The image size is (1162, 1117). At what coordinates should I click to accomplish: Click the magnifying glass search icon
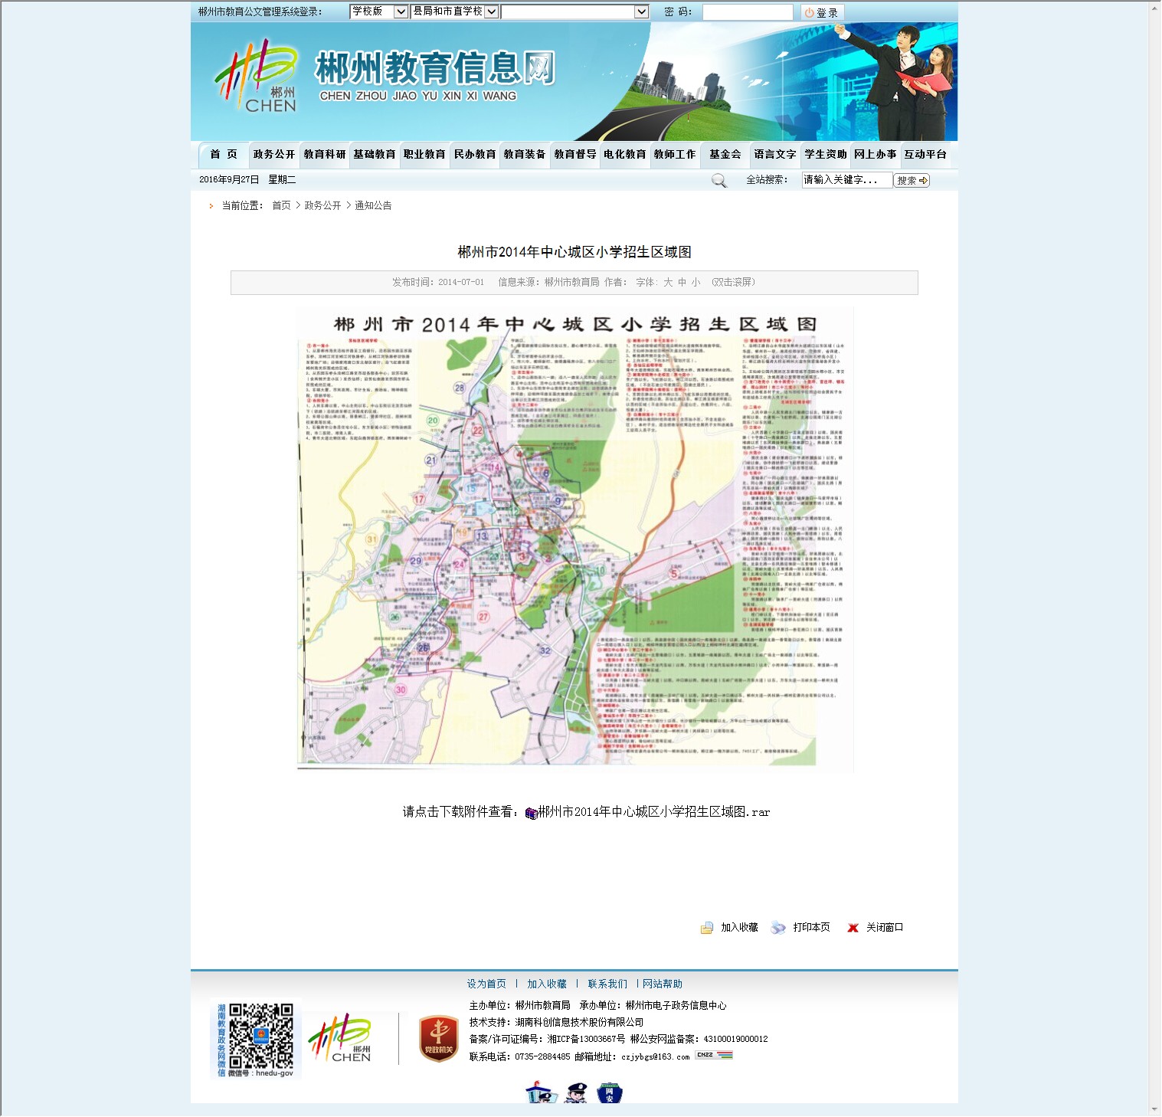click(x=718, y=181)
